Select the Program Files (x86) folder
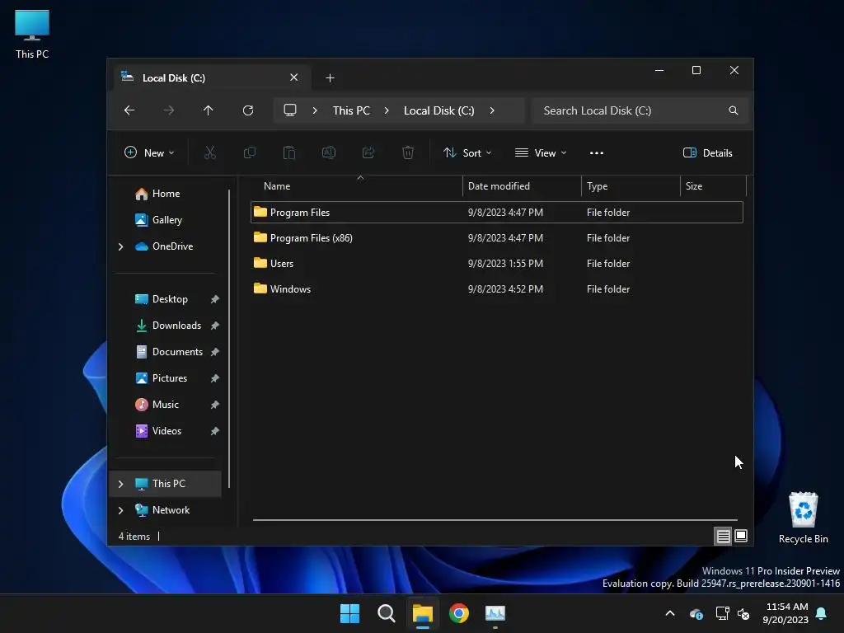844x633 pixels. (497, 238)
